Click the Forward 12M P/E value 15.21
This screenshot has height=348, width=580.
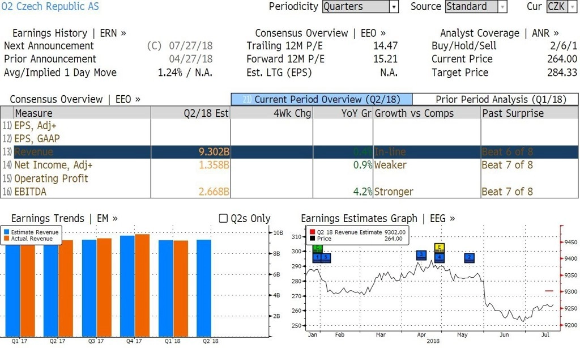[385, 59]
